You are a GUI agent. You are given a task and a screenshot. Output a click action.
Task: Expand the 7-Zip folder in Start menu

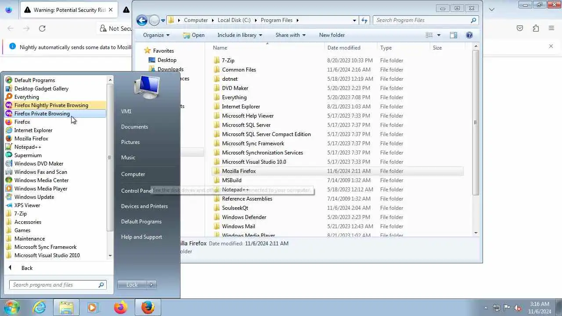point(55,214)
